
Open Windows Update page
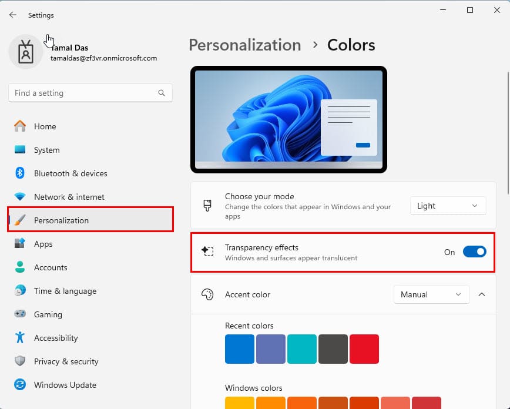point(90,384)
